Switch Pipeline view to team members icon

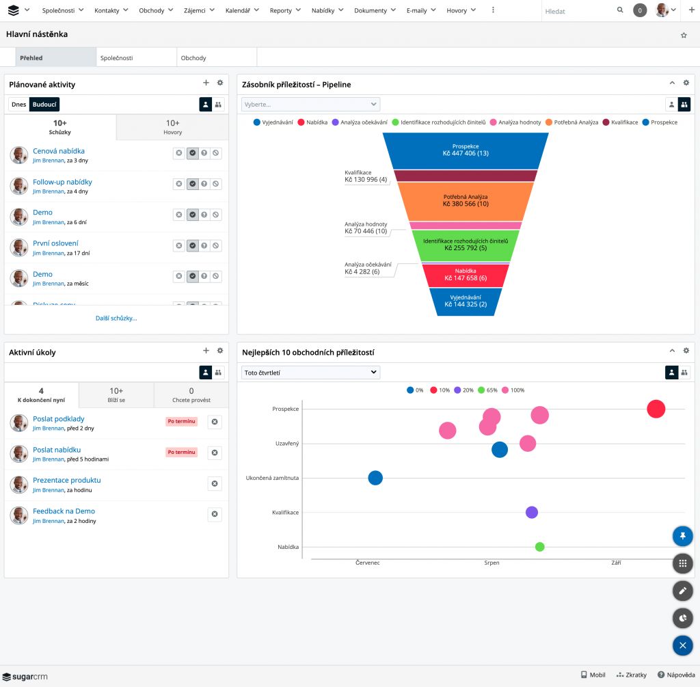click(x=684, y=105)
